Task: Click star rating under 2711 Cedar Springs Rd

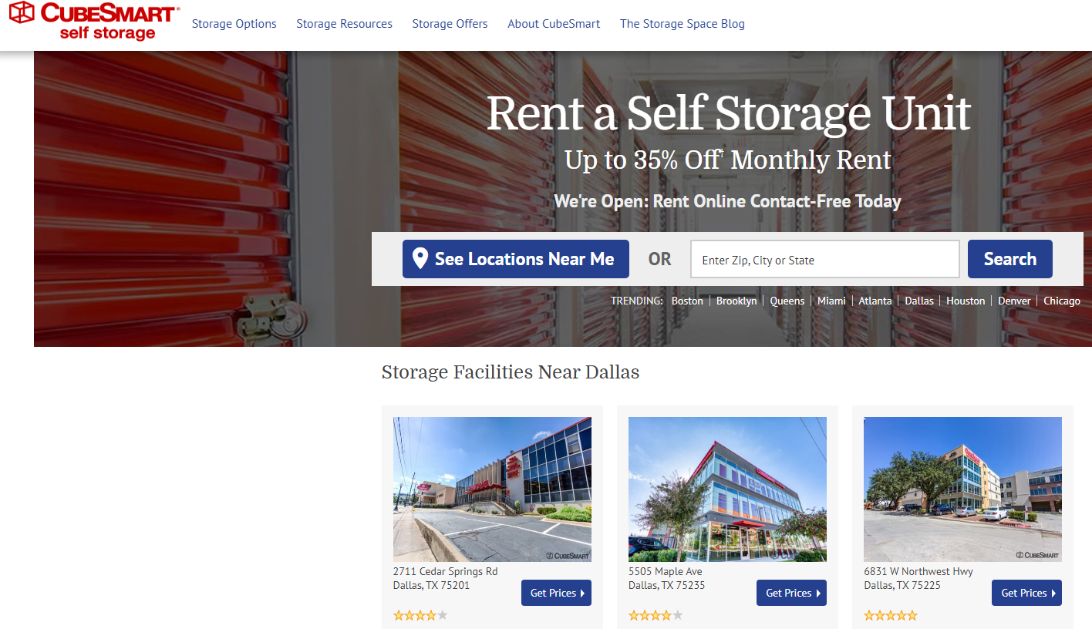Action: (x=420, y=615)
